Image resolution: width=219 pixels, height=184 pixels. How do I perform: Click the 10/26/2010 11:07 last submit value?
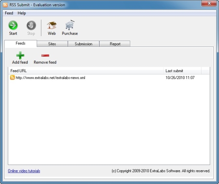click(x=180, y=78)
